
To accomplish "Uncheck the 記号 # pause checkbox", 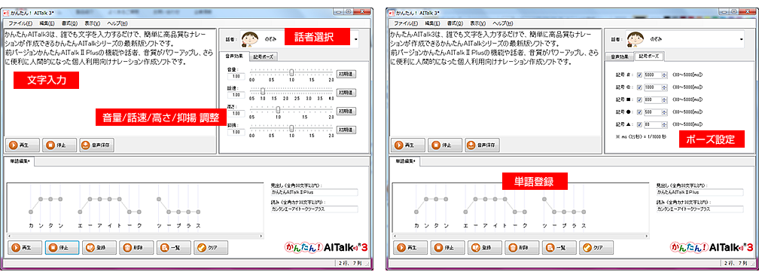I will coord(640,75).
